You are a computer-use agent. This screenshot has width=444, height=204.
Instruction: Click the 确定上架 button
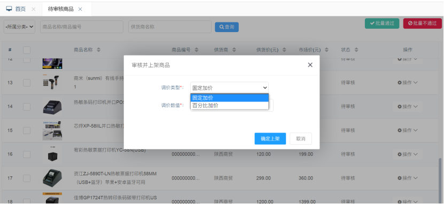coord(270,139)
